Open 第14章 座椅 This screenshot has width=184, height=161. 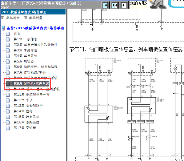pyautogui.click(x=23, y=111)
